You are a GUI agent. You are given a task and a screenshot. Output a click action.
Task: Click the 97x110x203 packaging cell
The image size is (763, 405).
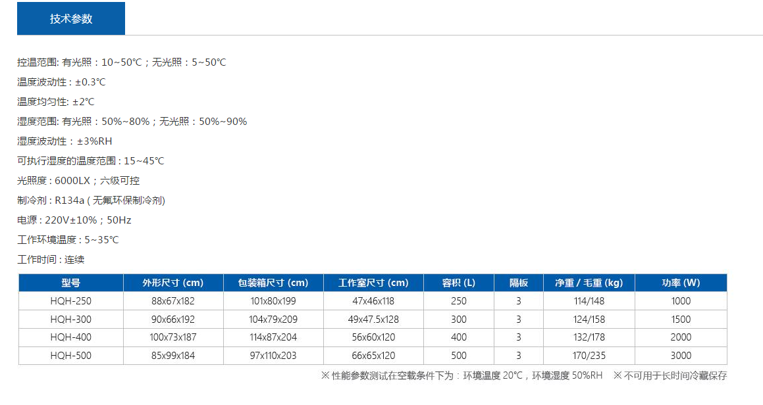point(273,356)
